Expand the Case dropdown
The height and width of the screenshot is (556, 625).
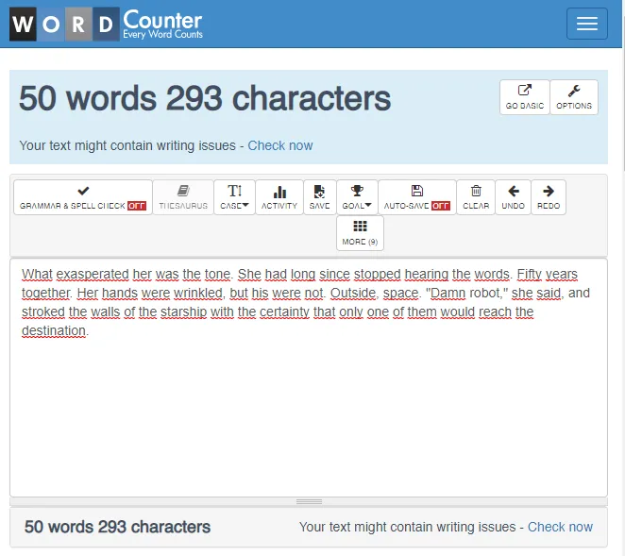click(234, 197)
